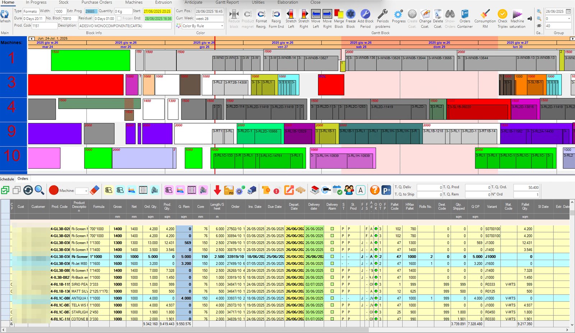This screenshot has height=333, width=575.
Task: Click the blue P+ icon
Action: click(386, 190)
